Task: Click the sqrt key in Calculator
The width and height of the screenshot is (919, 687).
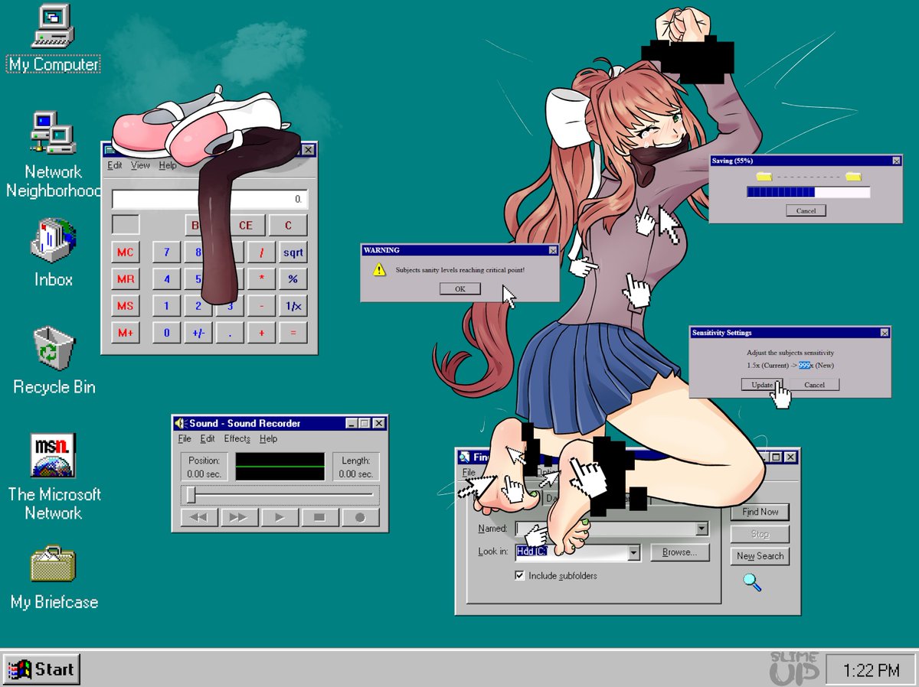Action: (293, 252)
